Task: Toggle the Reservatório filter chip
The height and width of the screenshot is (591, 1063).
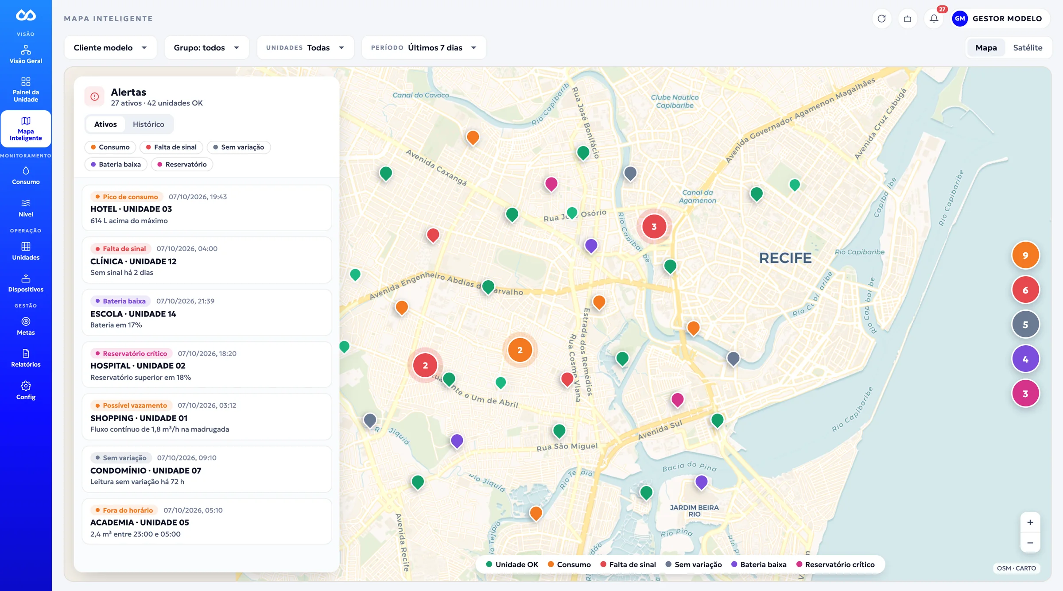Action: click(182, 164)
